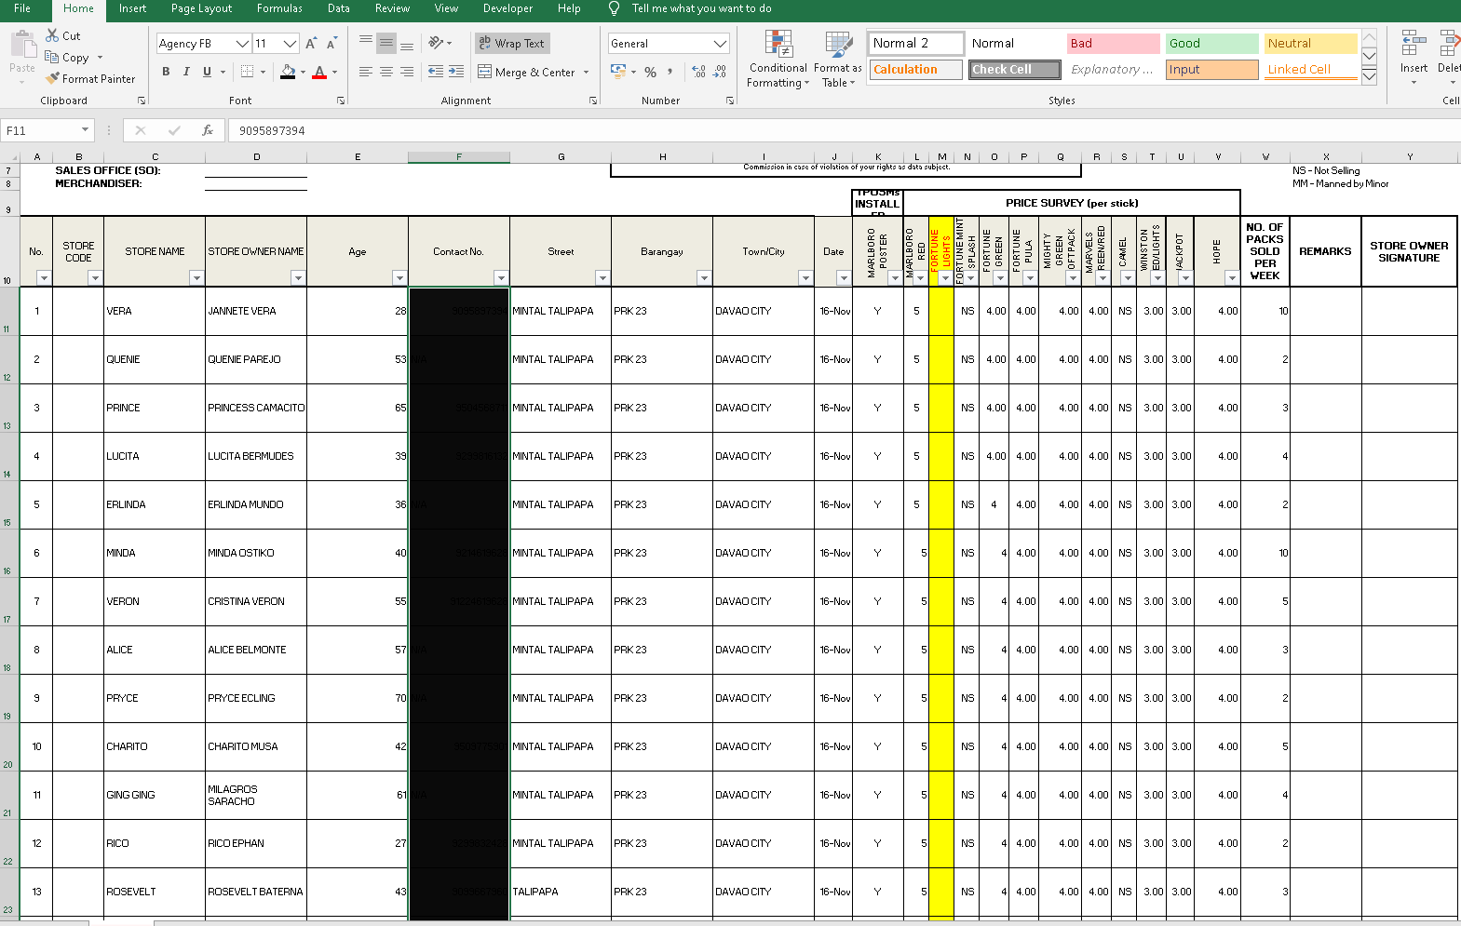Open the Number Format dropdown

pyautogui.click(x=720, y=44)
